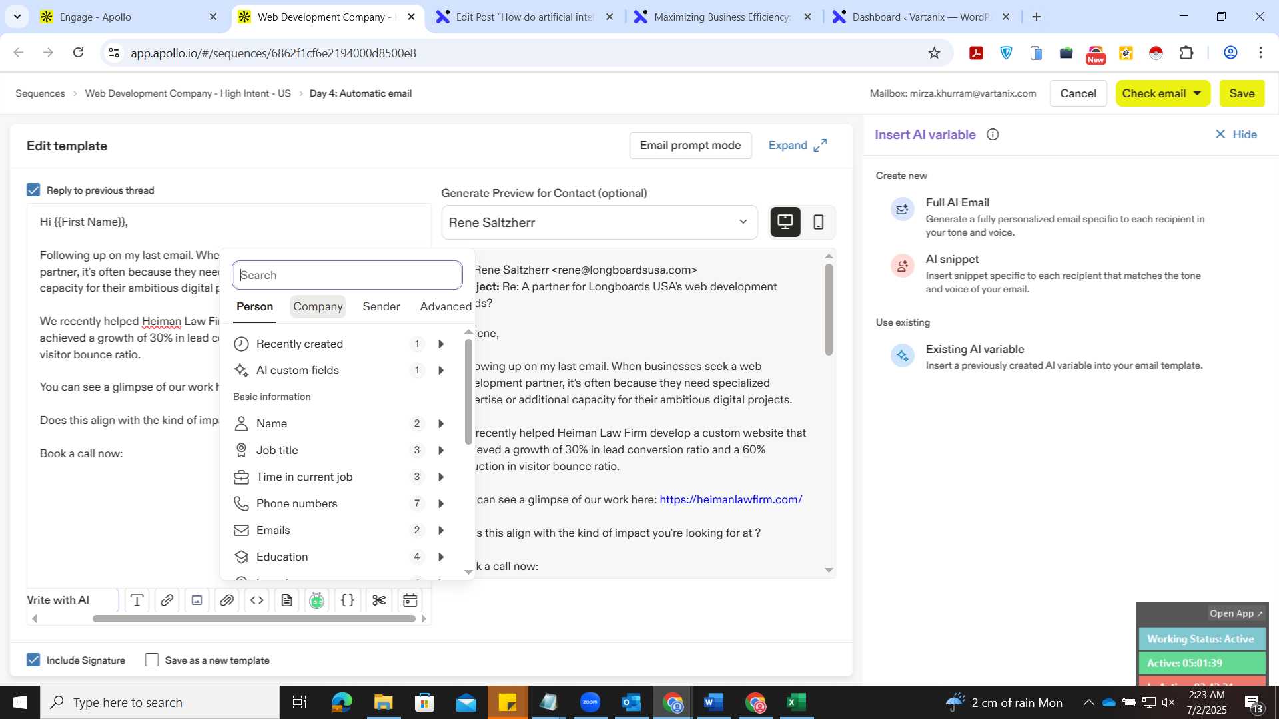Click the green robot assistant icon
The image size is (1279, 719).
(316, 600)
